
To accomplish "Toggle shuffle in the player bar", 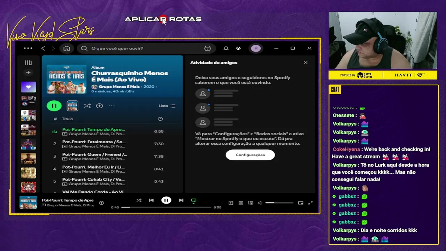I will 139,200.
